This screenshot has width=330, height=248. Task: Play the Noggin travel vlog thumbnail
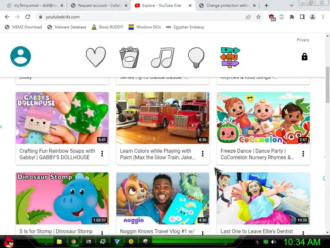click(x=163, y=199)
